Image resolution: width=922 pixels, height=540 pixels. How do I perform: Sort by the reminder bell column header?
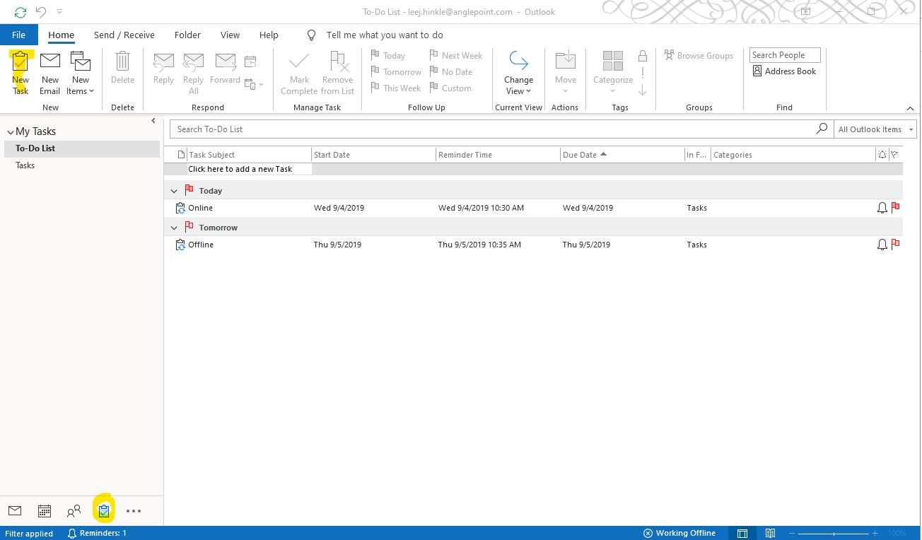tap(882, 155)
